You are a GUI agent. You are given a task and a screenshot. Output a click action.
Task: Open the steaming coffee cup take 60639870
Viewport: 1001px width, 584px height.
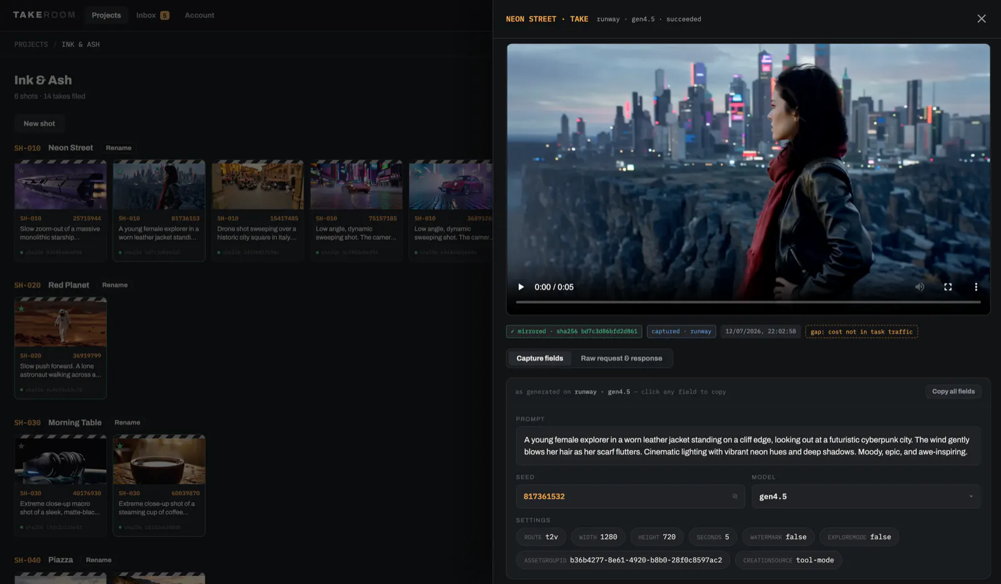[x=159, y=460]
